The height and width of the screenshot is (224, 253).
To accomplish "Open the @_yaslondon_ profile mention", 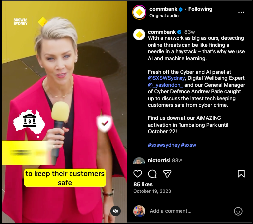I will click(x=166, y=85).
